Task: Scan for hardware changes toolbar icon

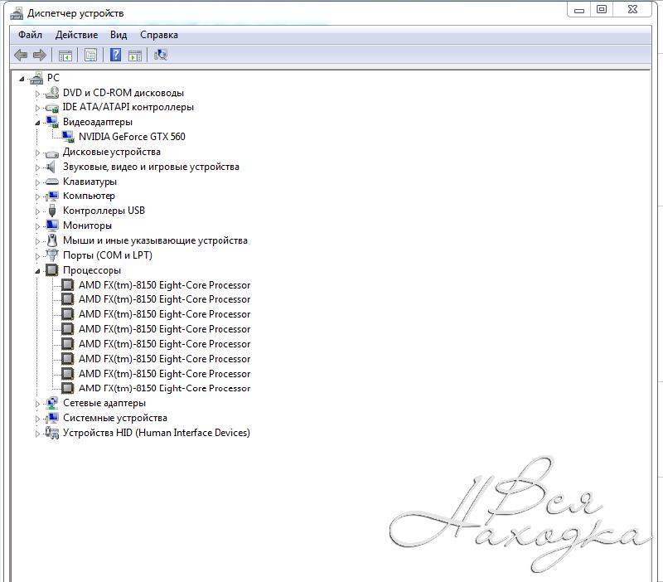Action: (x=161, y=55)
